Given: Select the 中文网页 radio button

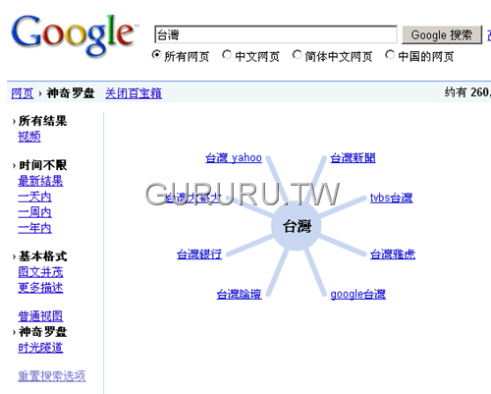Looking at the screenshot, I should [x=227, y=55].
